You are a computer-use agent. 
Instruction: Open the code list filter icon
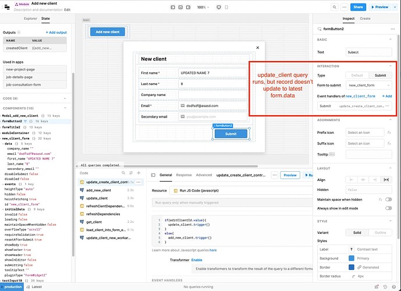point(131,173)
